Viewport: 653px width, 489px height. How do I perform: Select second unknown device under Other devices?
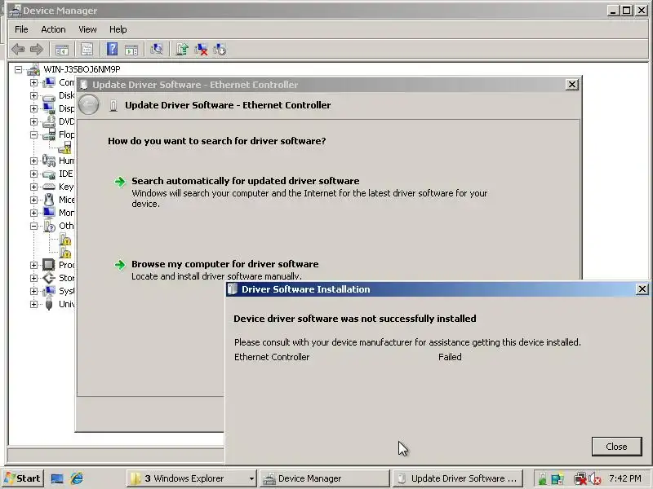click(65, 252)
